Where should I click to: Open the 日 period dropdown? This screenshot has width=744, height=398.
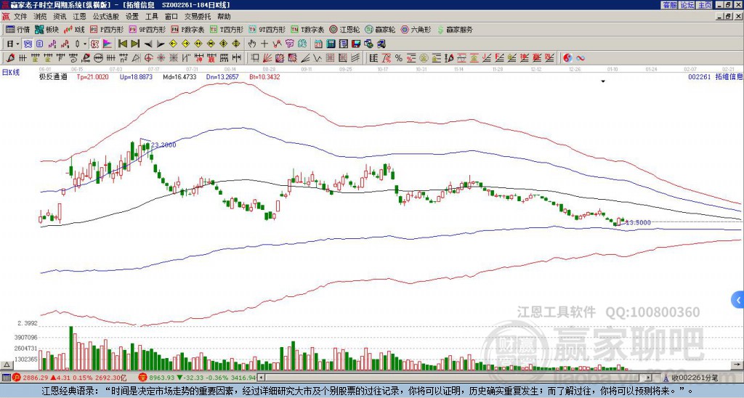coord(13,44)
